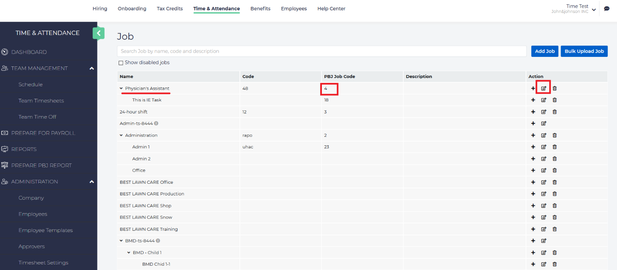The image size is (617, 270).
Task: Click the Bulk Upload Job button
Action: pos(584,51)
